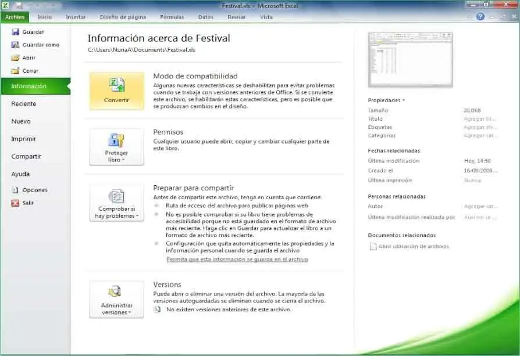Image resolution: width=520 pixels, height=356 pixels.
Task: Click the Título property field
Action: [480, 119]
